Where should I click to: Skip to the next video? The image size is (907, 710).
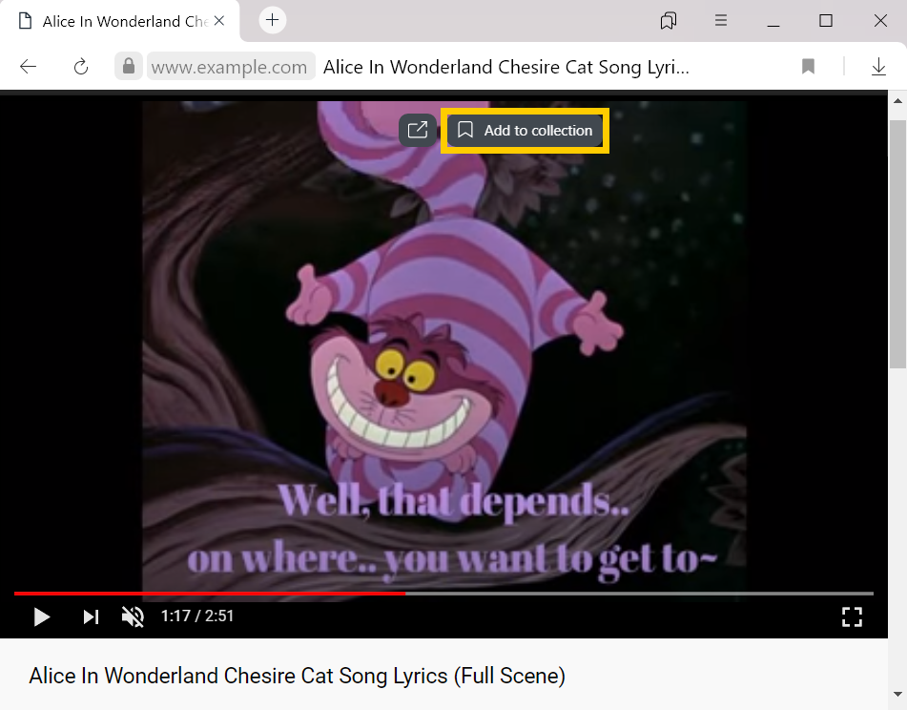click(x=91, y=616)
